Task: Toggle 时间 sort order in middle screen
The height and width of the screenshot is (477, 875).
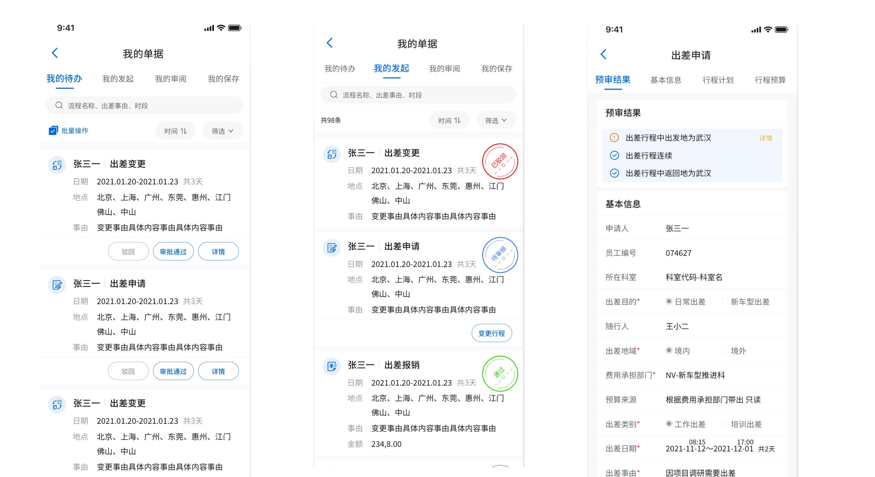Action: (x=449, y=120)
